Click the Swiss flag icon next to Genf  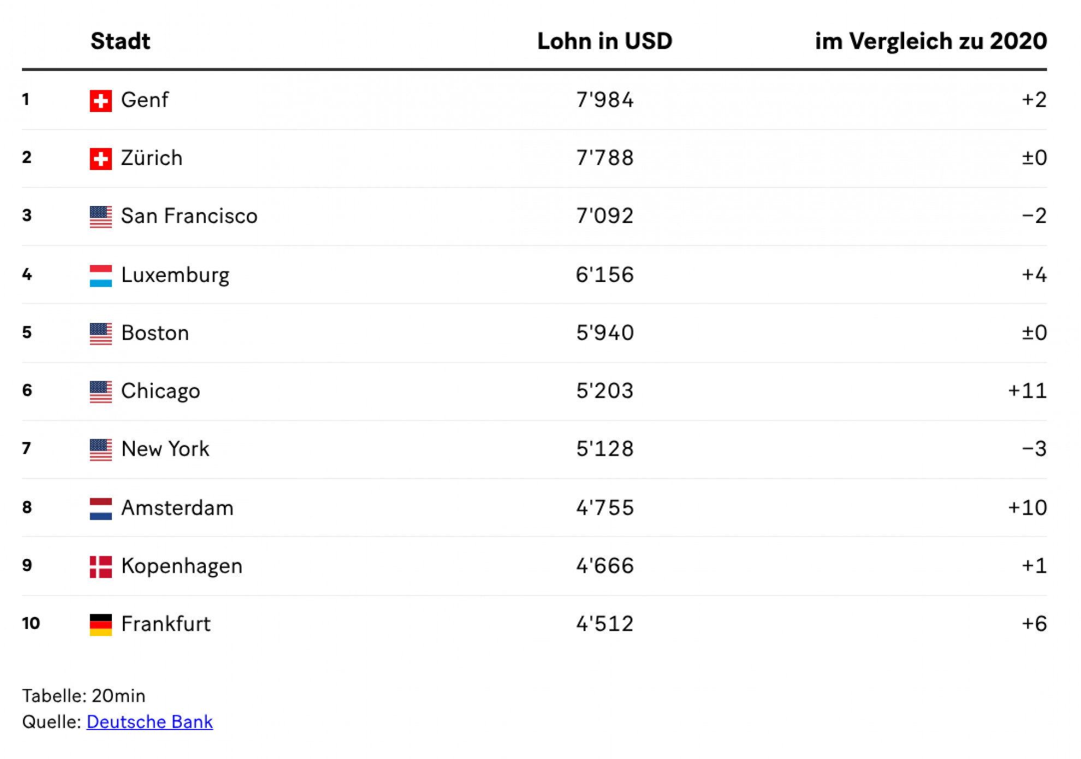point(101,101)
